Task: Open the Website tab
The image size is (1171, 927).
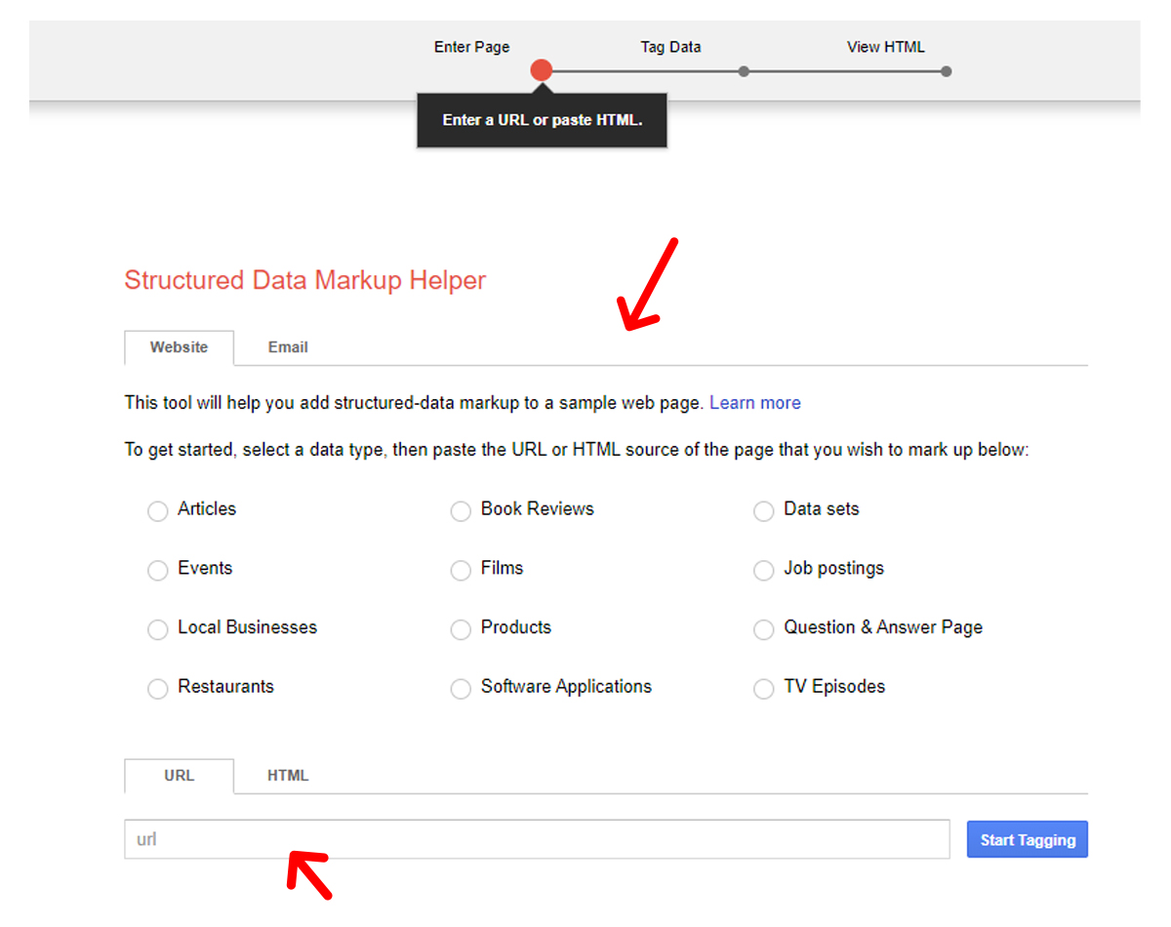Action: click(x=179, y=347)
